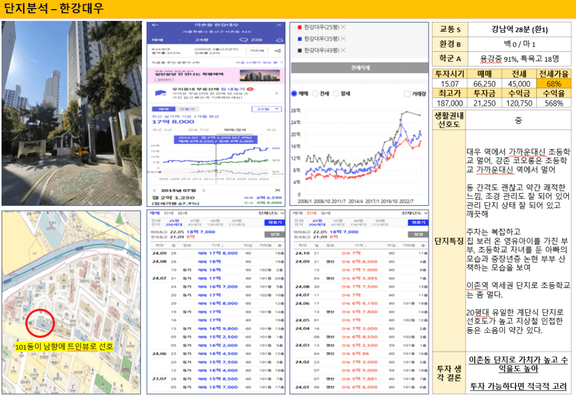Open the arrow on the listing promo row
The height and width of the screenshot is (399, 576).
[276, 93]
